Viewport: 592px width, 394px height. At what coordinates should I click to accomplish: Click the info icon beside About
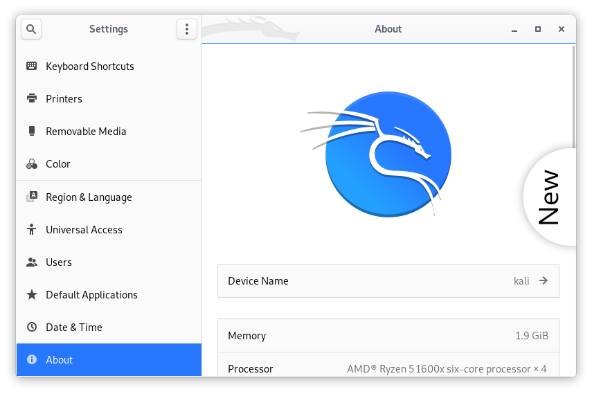pyautogui.click(x=32, y=359)
